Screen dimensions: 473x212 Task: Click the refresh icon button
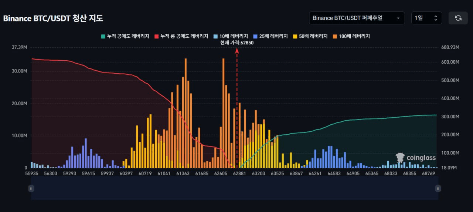[x=458, y=18]
